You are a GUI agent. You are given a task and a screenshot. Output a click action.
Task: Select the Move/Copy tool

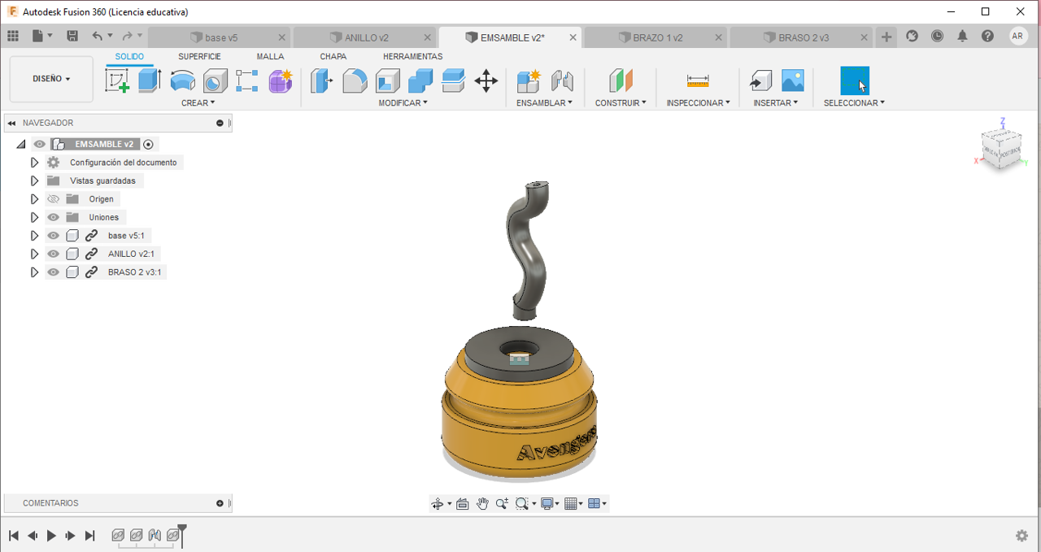click(x=486, y=80)
